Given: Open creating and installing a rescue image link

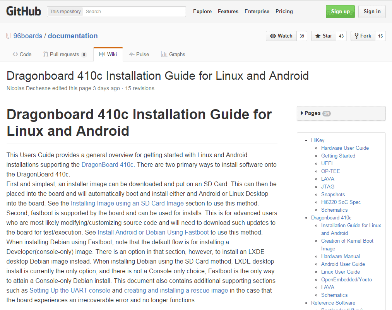Looking at the screenshot, I should tap(176, 291).
